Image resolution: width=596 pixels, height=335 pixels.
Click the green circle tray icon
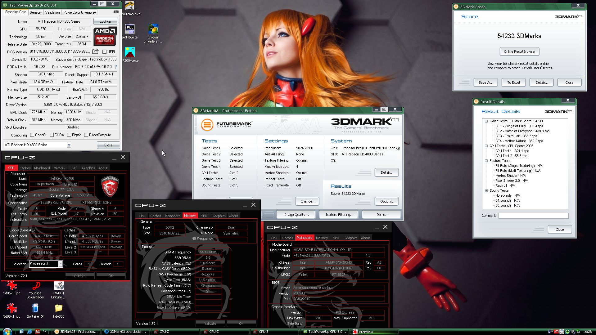[x=567, y=332]
